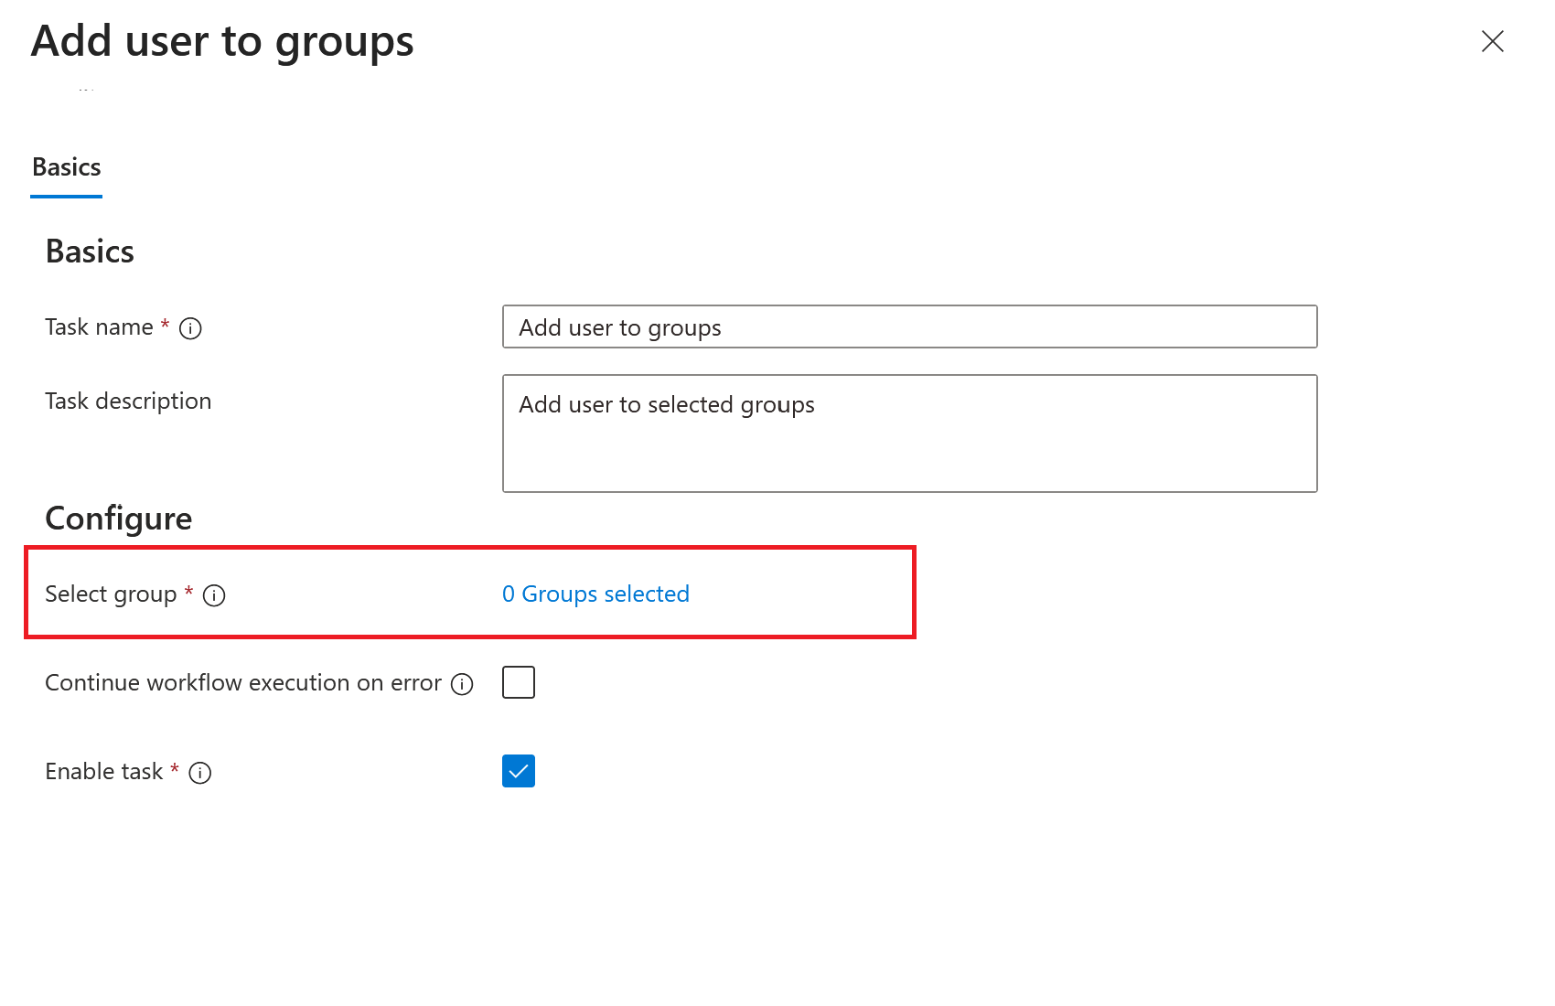Screen dimensions: 1555x1006
Task: Check Continue workflow execution on error
Action: 518,681
